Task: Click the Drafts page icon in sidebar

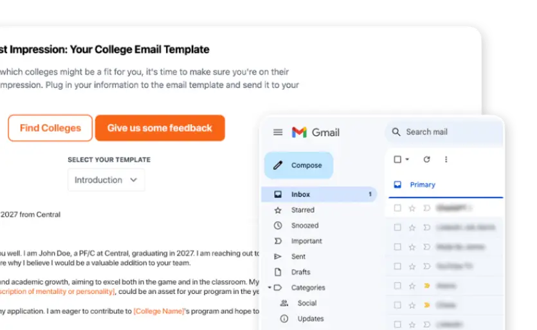Action: pos(278,272)
